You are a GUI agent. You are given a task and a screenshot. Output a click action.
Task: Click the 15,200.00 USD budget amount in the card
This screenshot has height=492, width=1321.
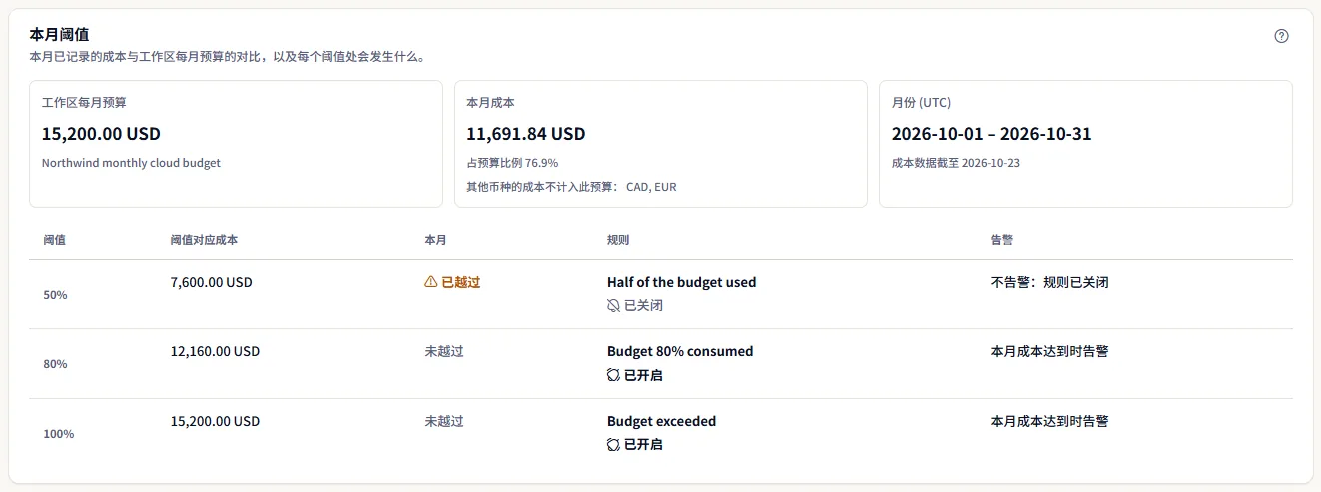pyautogui.click(x=101, y=134)
